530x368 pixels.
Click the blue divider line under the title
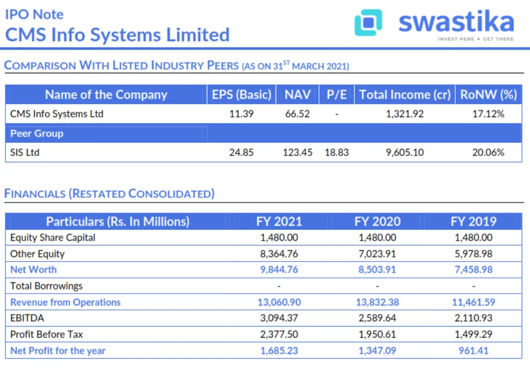click(262, 48)
